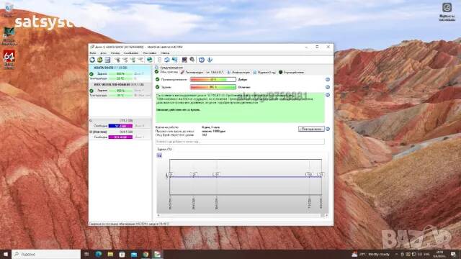
Task: Select the ADATA SU650 disk in the list
Action: (120, 73)
